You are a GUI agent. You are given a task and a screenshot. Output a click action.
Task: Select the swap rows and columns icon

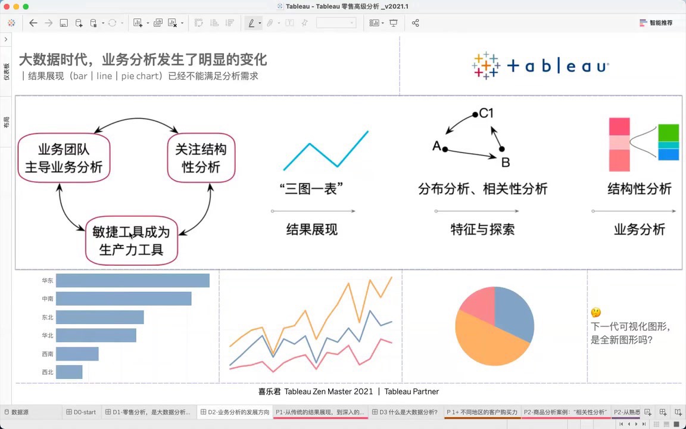click(199, 23)
